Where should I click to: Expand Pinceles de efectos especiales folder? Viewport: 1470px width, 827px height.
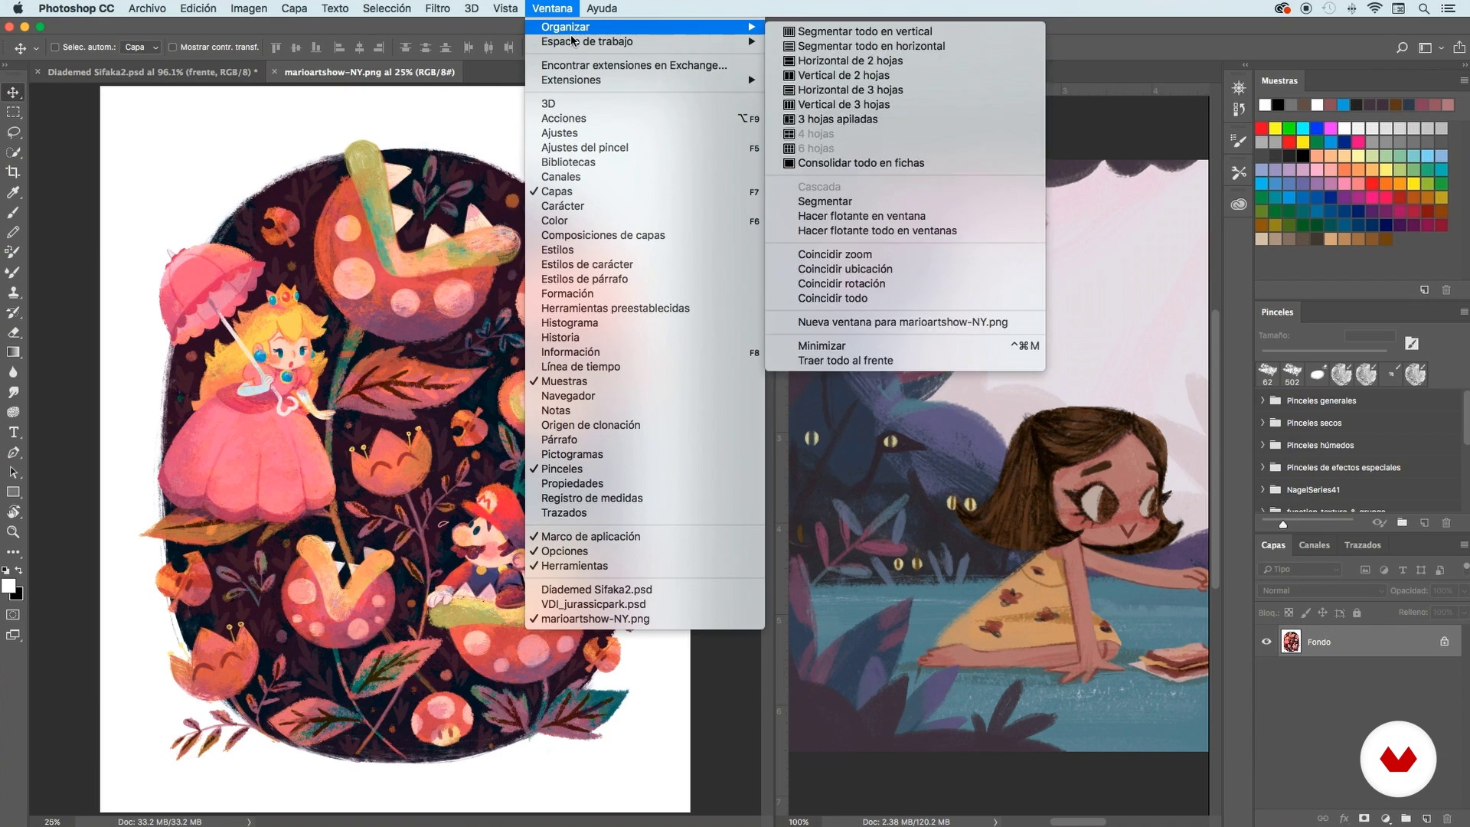coord(1263,467)
